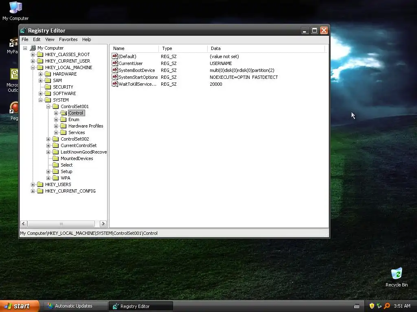Click the tree pane horizontal scrollbar thumb
Image resolution: width=417 pixels, height=312 pixels.
(61, 224)
